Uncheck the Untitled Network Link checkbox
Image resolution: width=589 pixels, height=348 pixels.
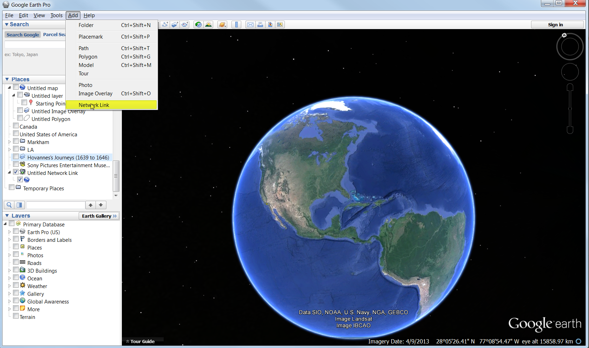click(x=16, y=172)
